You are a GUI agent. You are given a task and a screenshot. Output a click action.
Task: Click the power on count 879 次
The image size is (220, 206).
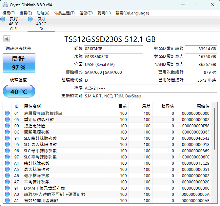pyautogui.click(x=201, y=72)
